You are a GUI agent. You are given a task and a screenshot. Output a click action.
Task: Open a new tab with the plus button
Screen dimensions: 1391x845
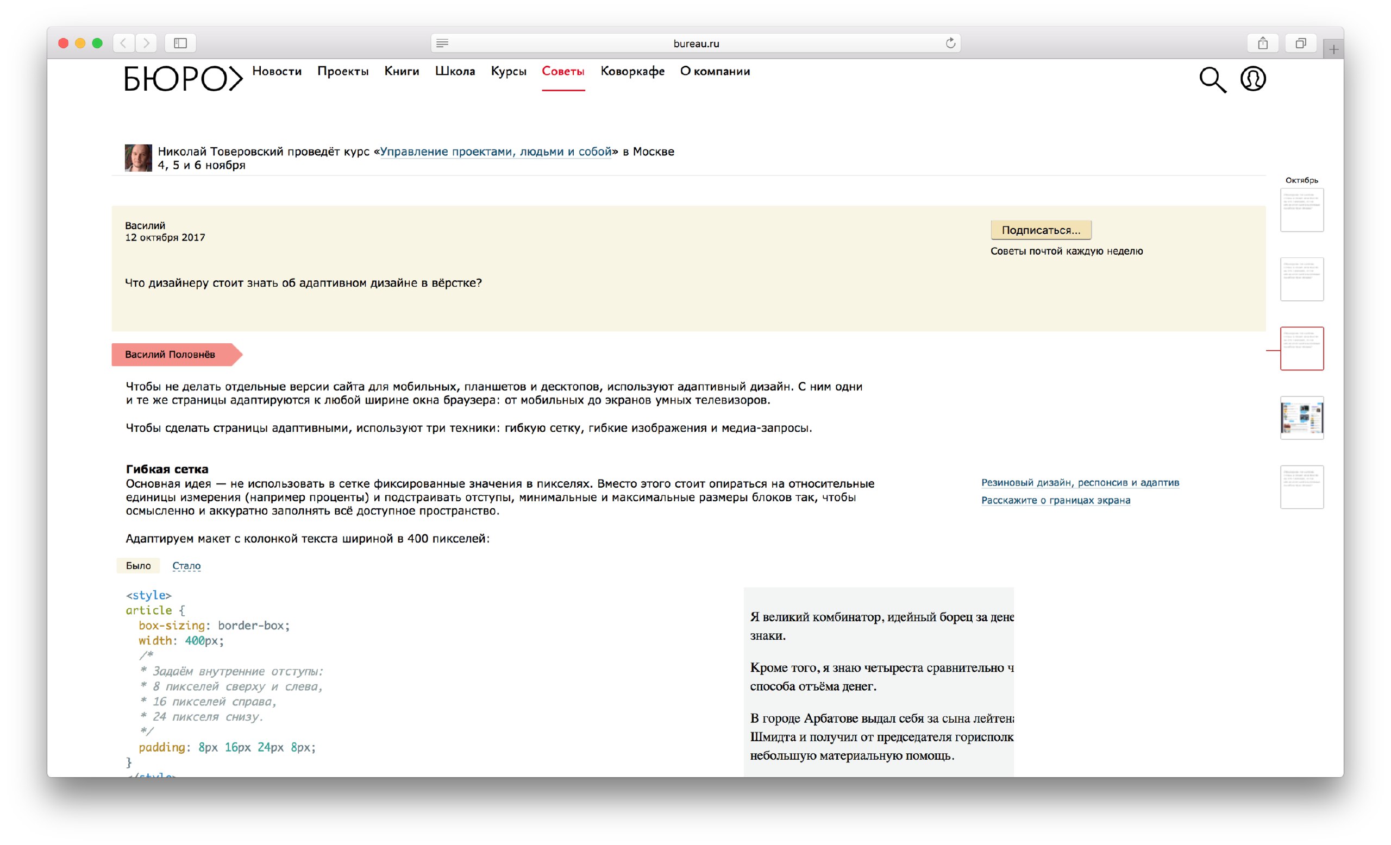(x=1333, y=49)
